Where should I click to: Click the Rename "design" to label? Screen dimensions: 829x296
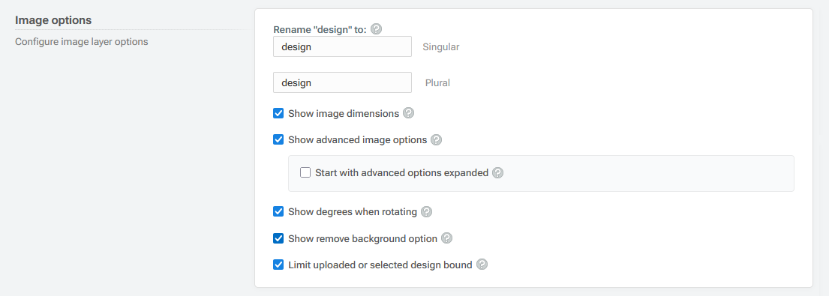click(320, 29)
